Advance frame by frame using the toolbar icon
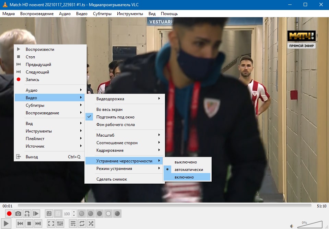This screenshot has height=229, width=329. [x=36, y=214]
